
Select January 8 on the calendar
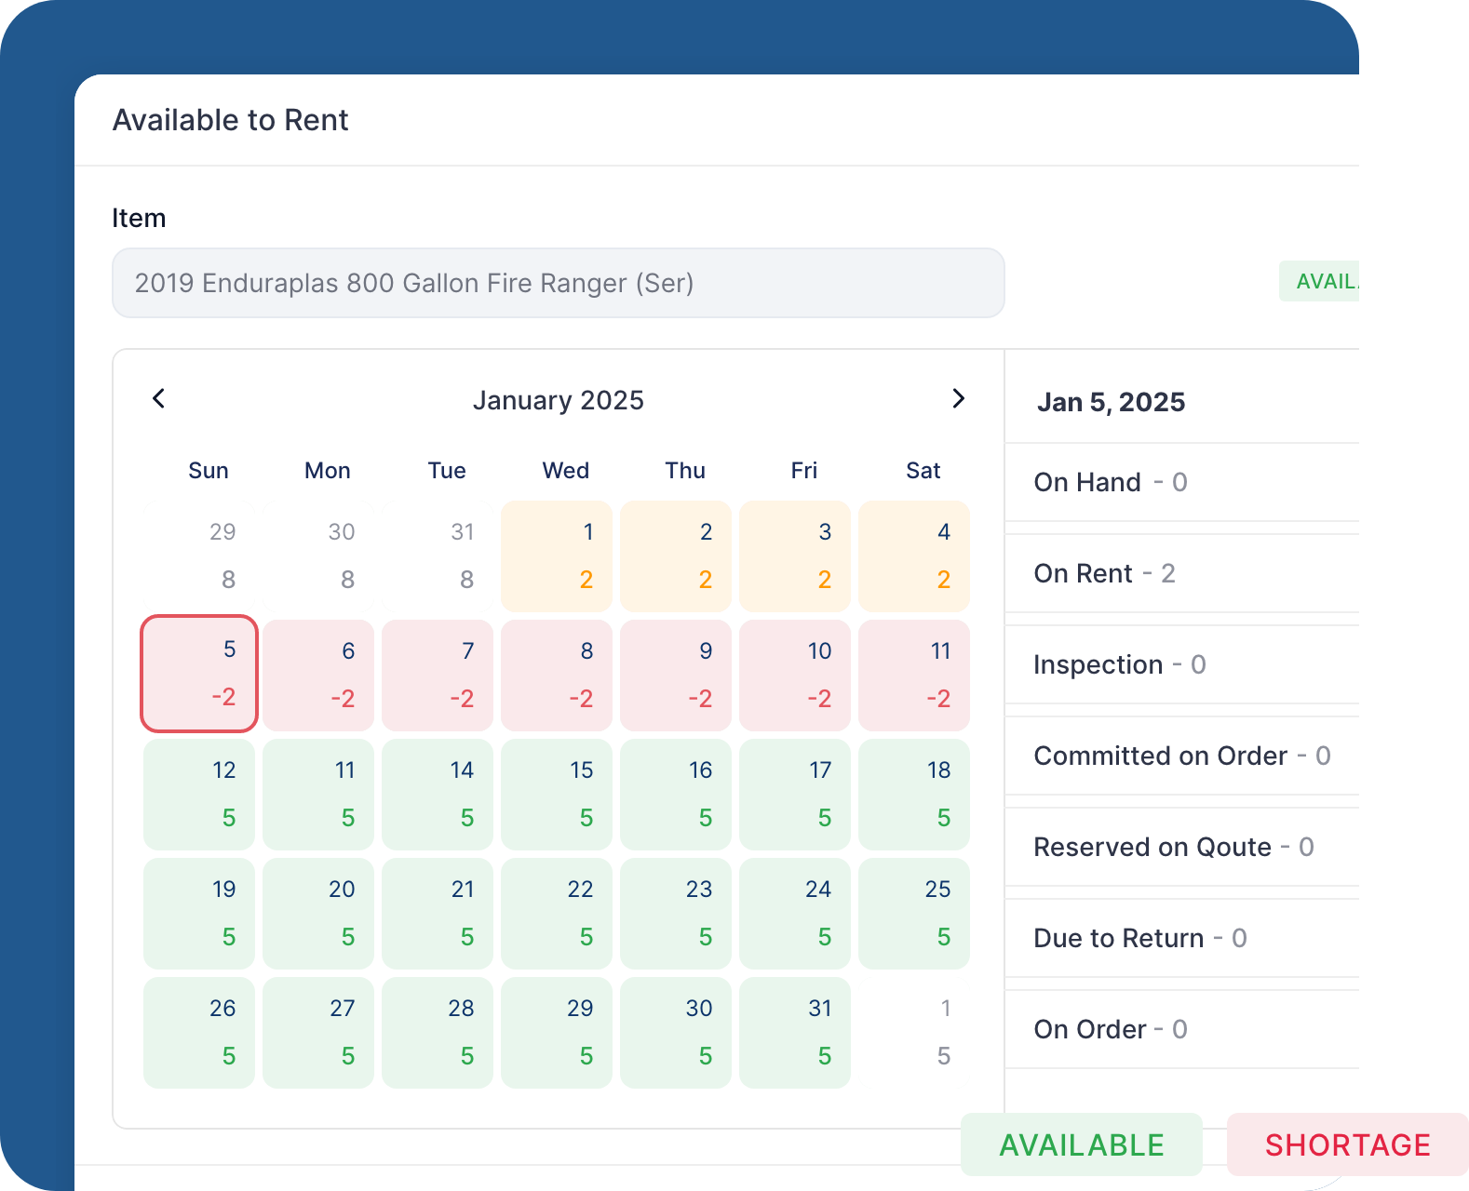pos(557,675)
